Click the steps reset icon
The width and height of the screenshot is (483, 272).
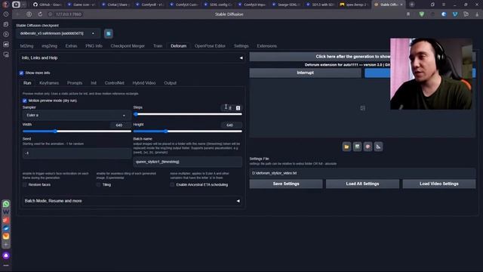(238, 108)
